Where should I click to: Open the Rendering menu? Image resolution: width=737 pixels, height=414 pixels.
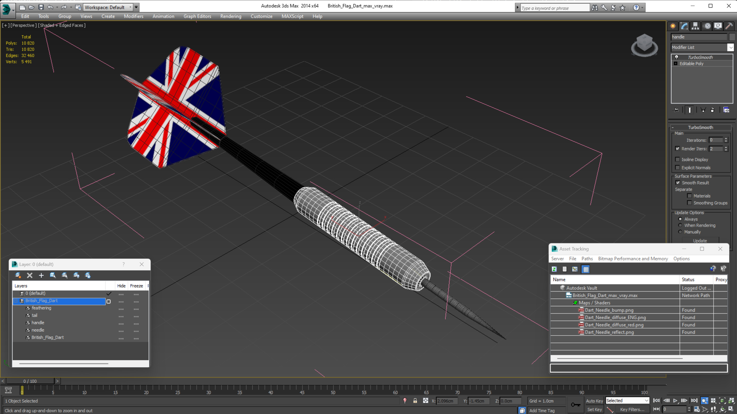click(231, 16)
